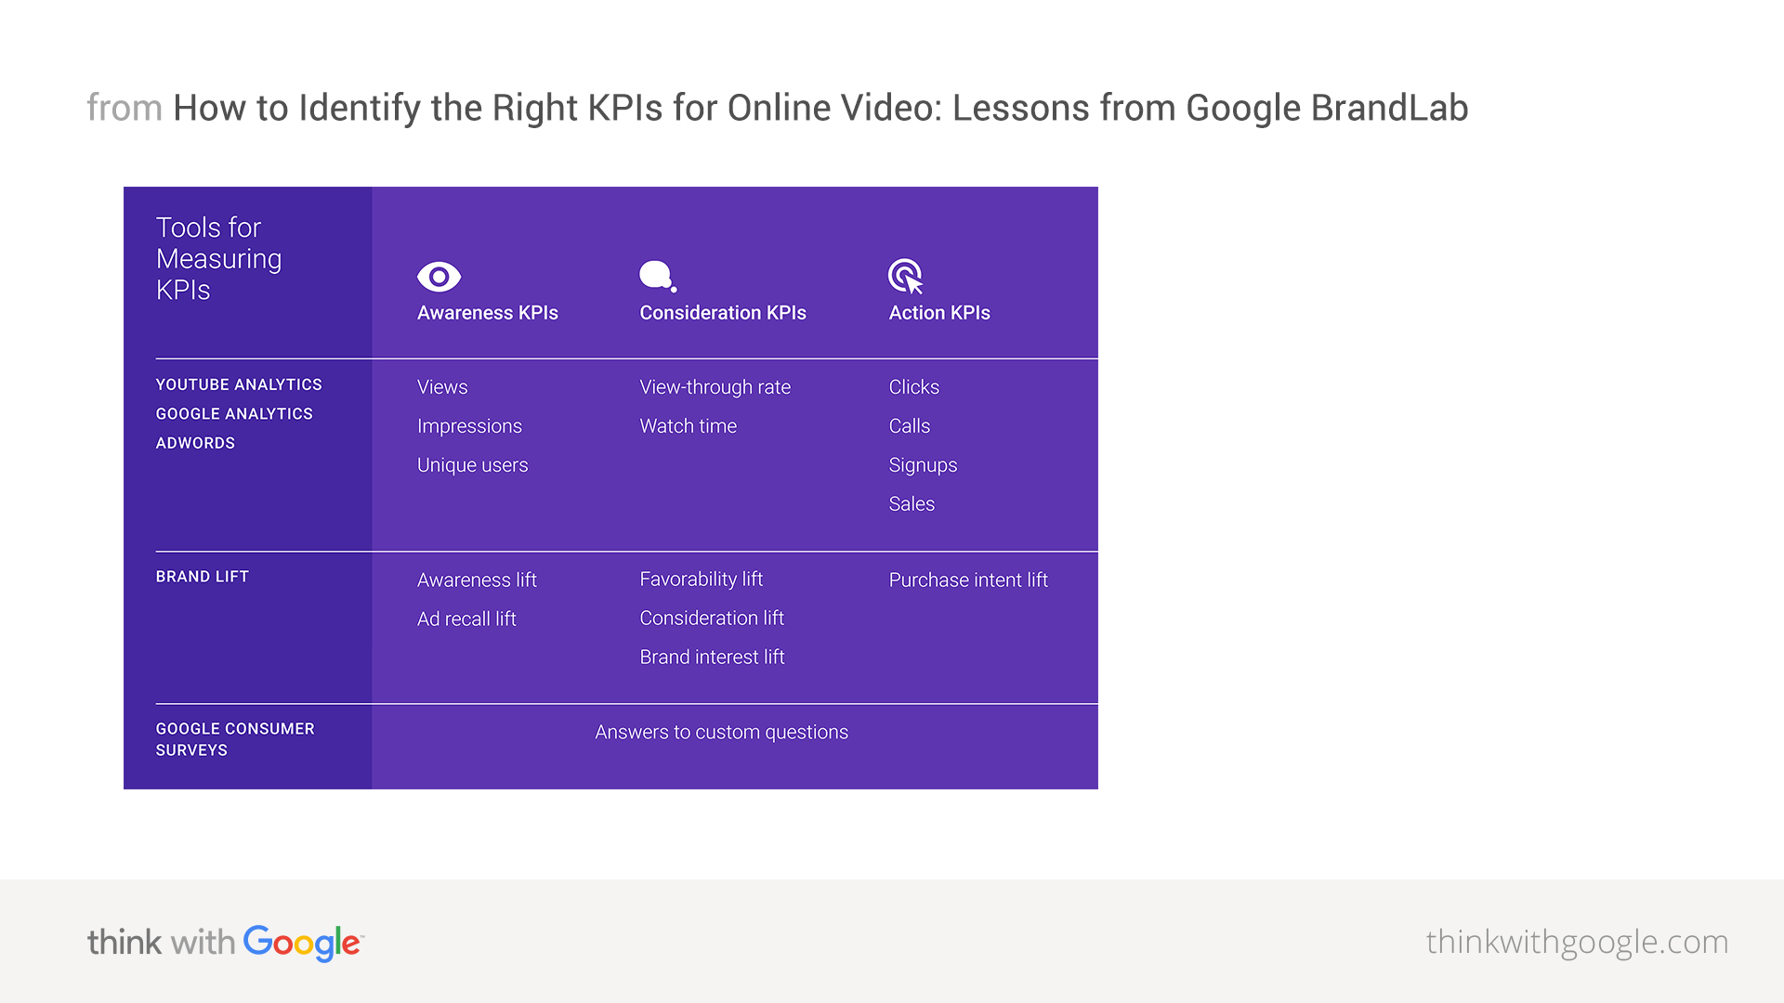The height and width of the screenshot is (1003, 1784).
Task: Click the 'Impressions' entry
Action: tap(469, 426)
